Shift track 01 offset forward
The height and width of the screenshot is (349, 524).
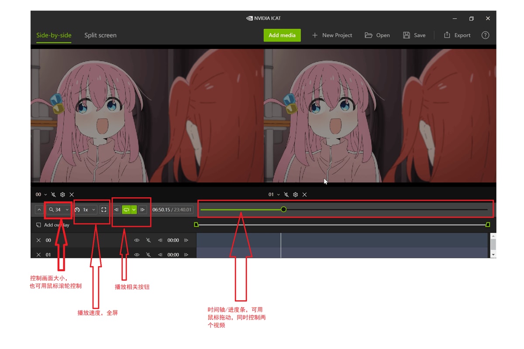pos(186,255)
